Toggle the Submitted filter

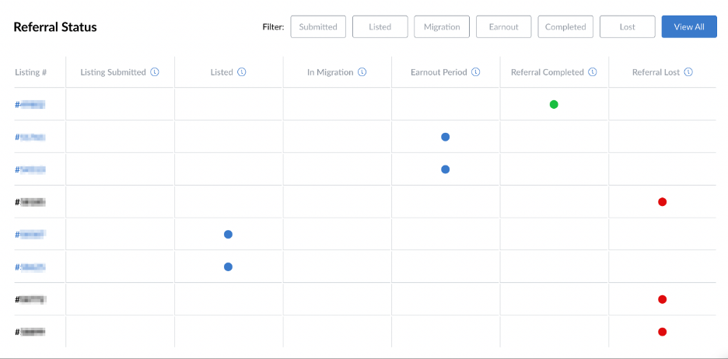[318, 27]
